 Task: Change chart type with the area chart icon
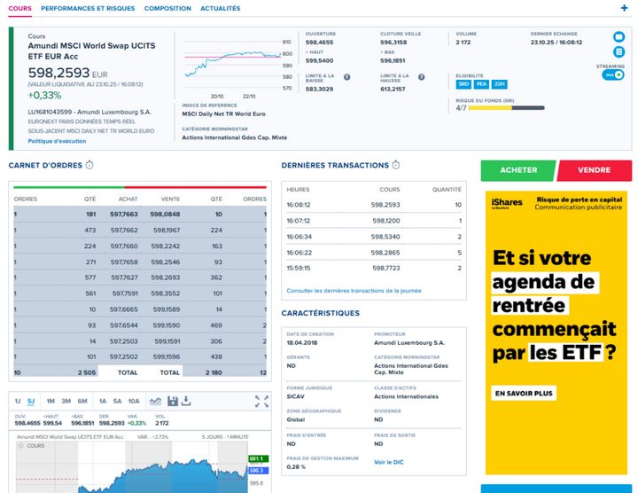(156, 402)
